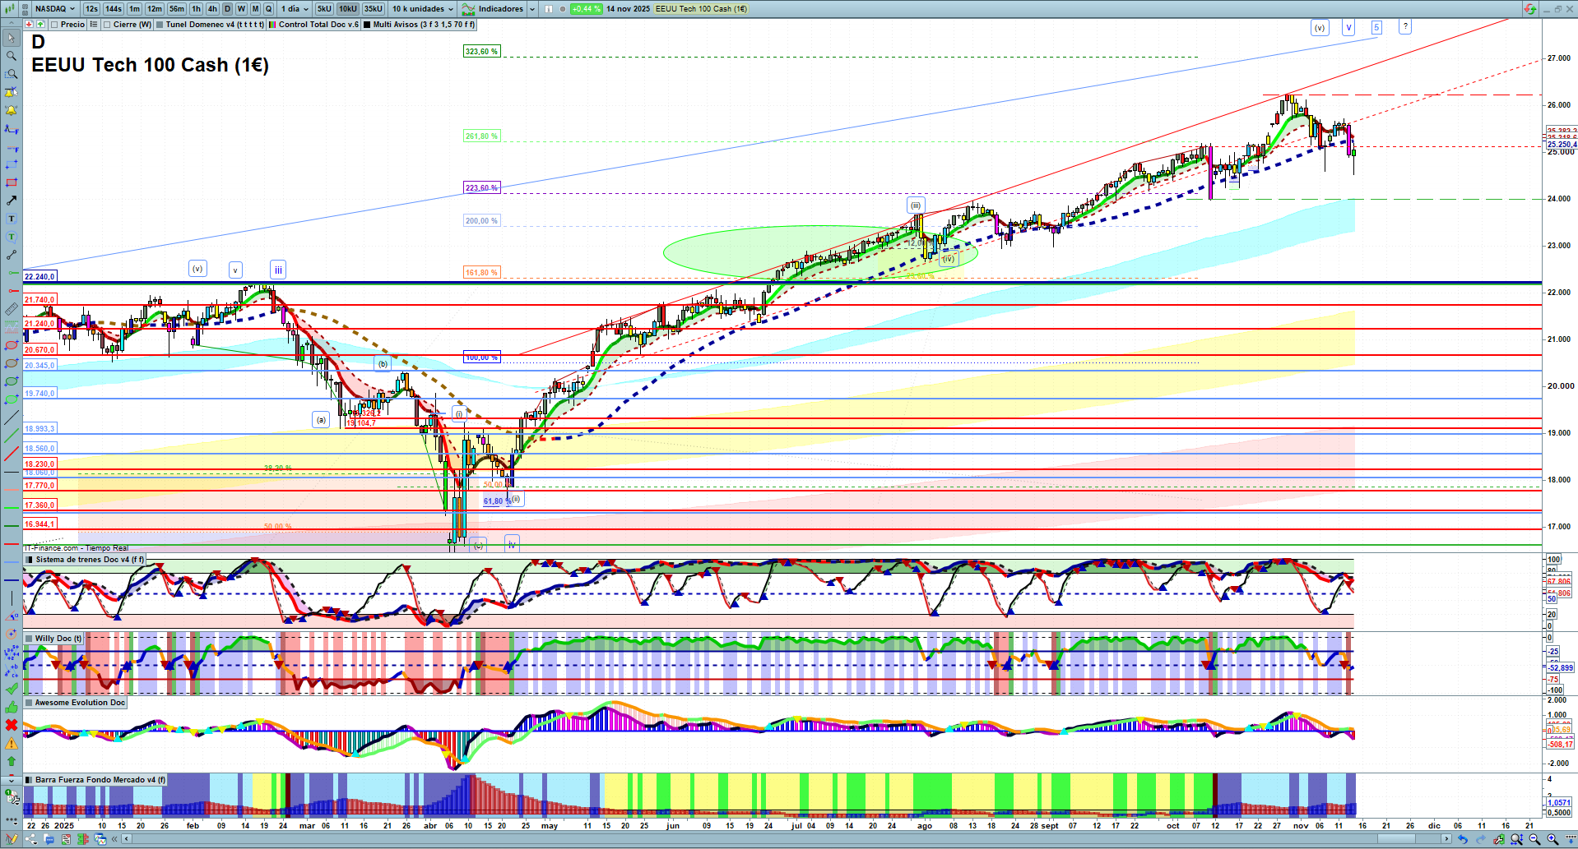Select the ruler measurement tool
The height and width of the screenshot is (849, 1578).
12,309
